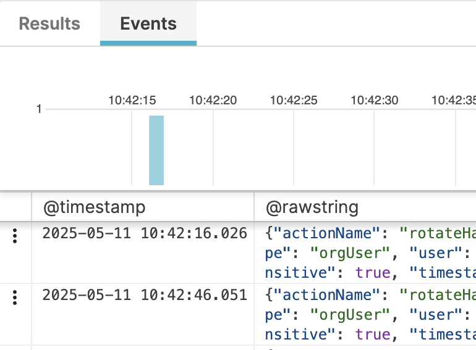
Task: Select the 2025-05-11 10:42:16.026 timestamp cell
Action: point(144,233)
